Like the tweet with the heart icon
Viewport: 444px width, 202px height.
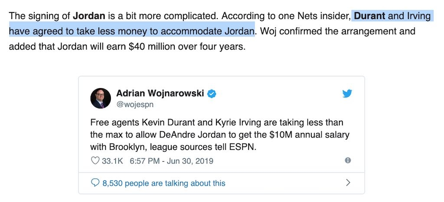[95, 161]
